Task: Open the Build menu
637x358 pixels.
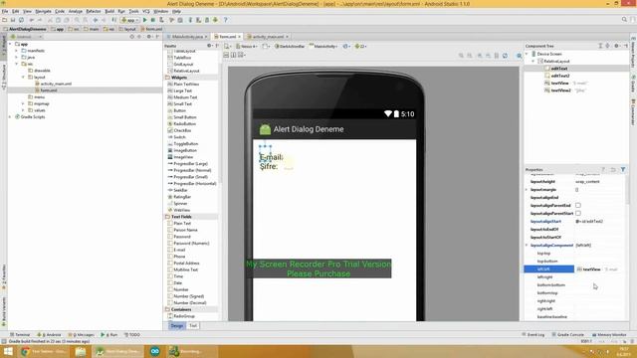Action: point(109,11)
